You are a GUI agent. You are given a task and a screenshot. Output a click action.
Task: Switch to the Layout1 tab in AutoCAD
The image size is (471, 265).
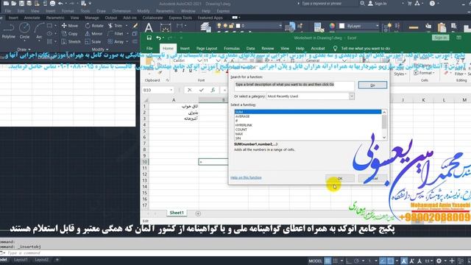[x=21, y=260]
